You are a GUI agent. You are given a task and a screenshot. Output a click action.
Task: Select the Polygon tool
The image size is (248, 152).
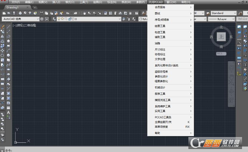[x=8, y=41]
